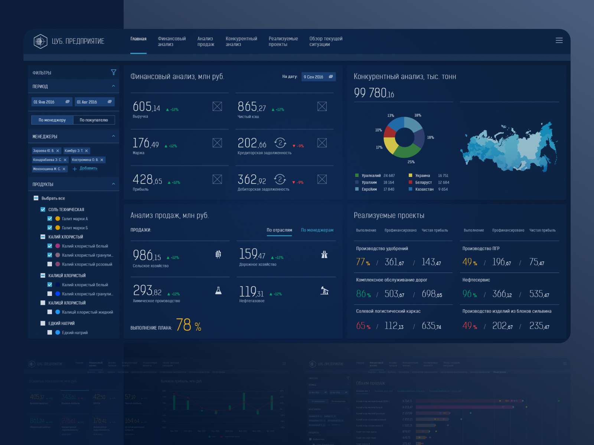Screen dimensions: 594x445
Task: Select the По менеджерам tab in sales analysis
Action: coord(317,230)
